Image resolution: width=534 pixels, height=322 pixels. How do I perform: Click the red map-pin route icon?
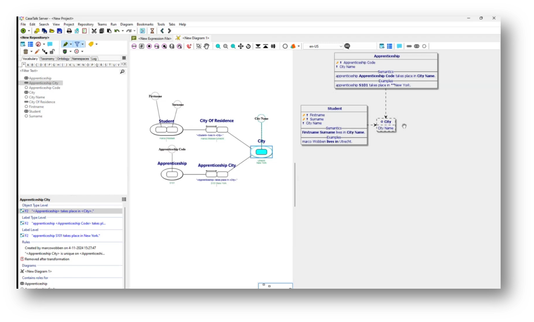189,46
